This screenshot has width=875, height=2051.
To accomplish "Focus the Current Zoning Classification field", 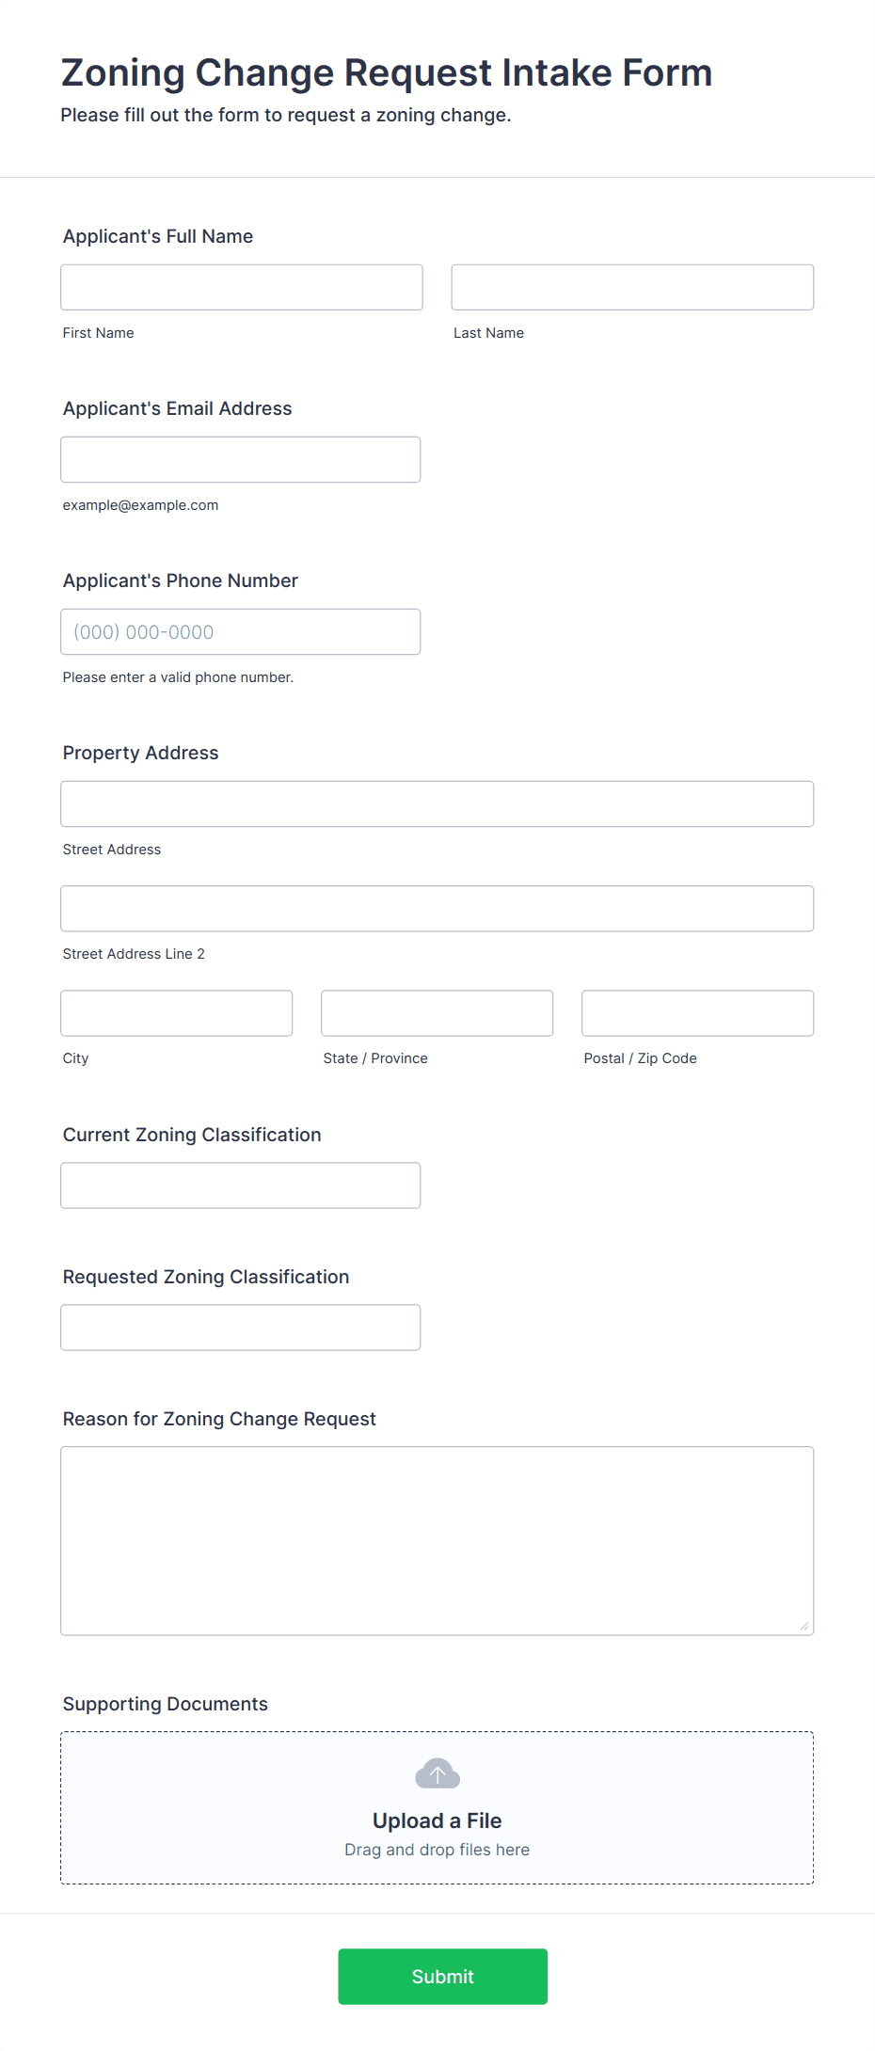I will 241,1184.
